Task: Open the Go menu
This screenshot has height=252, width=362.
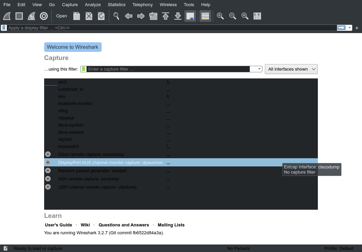Action: 52,4
